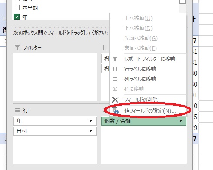Select the 年 field in the rows box

click(x=55, y=121)
